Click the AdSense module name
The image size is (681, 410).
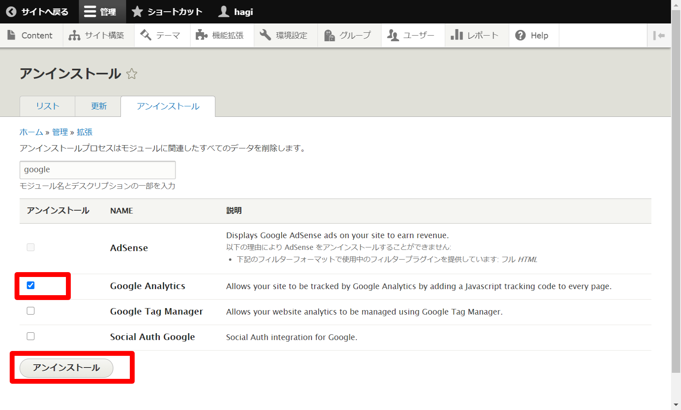129,248
